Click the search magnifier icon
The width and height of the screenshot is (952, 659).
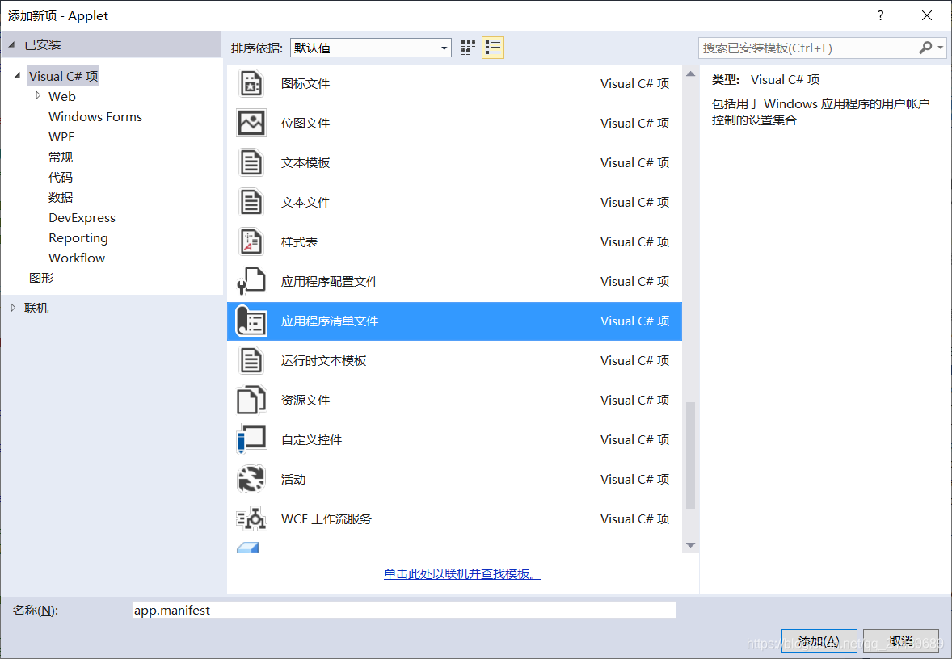(925, 48)
